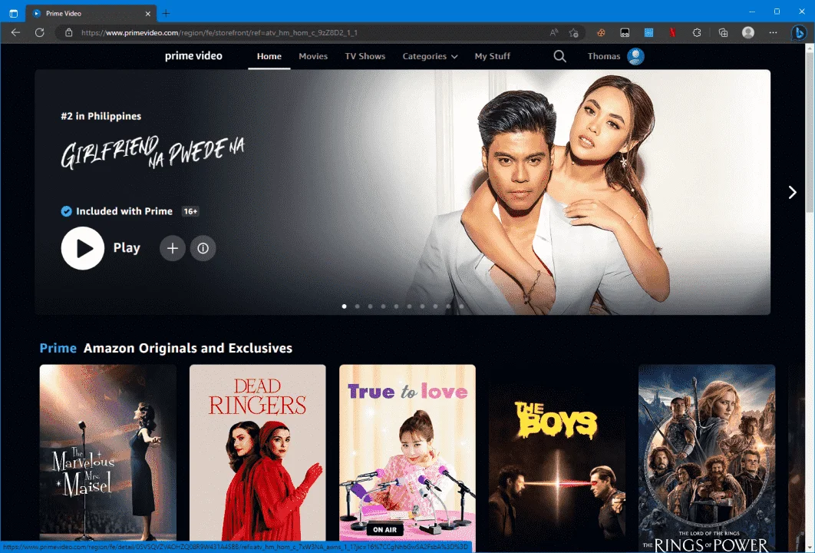The width and height of the screenshot is (815, 553).
Task: Add Girlfriend Na Pwede Na to watchlist
Action: (x=173, y=248)
